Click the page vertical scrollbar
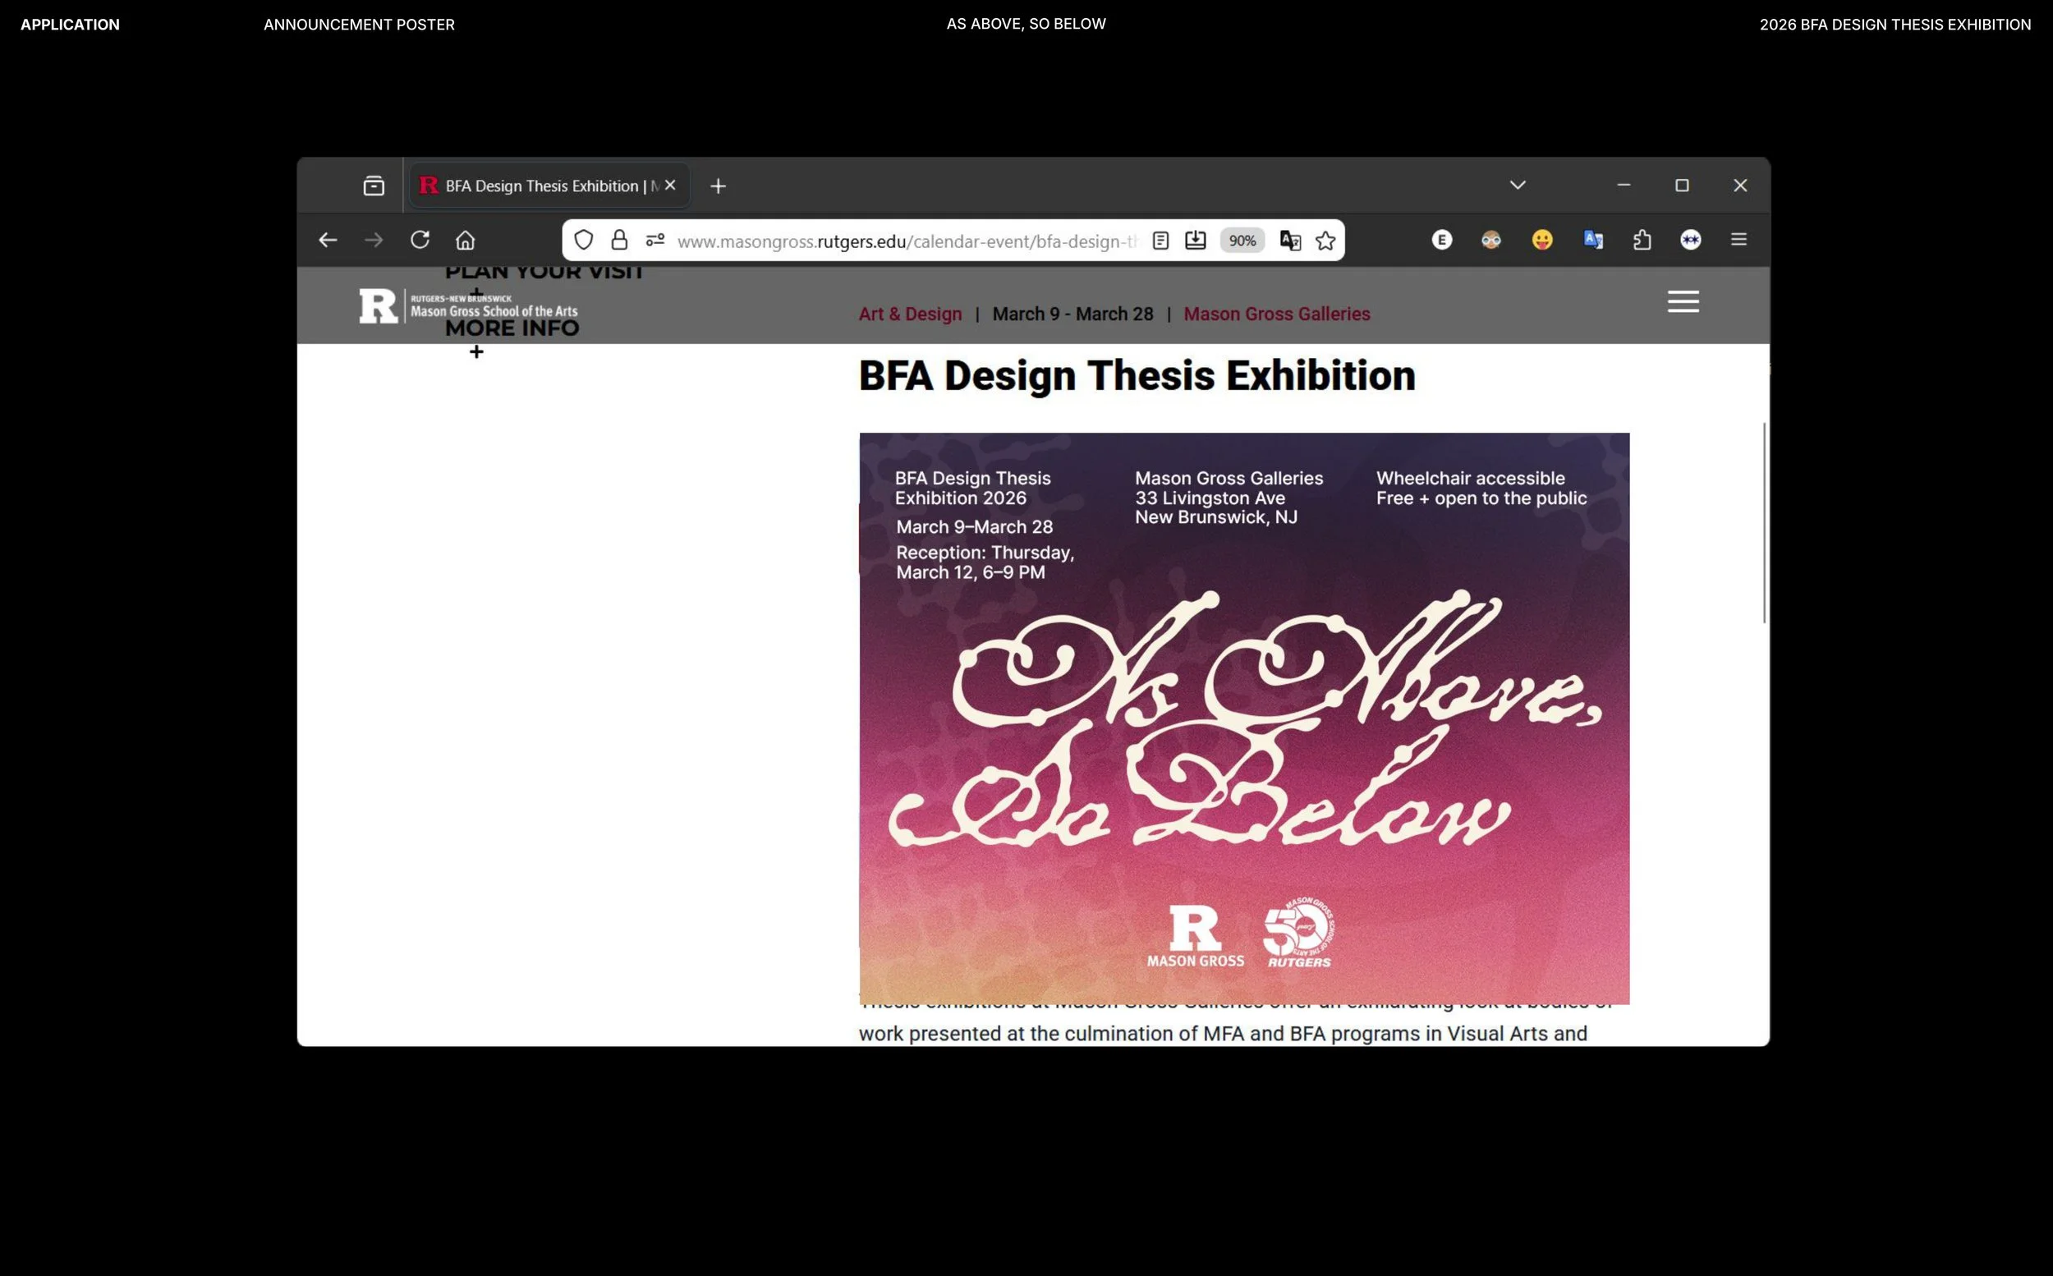 coord(1764,523)
